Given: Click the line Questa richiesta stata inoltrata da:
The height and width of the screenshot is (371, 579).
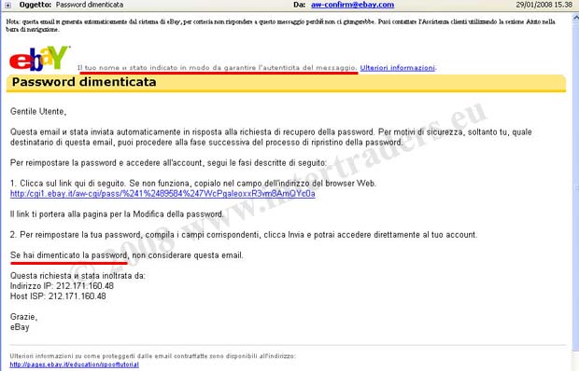Looking at the screenshot, I should (78, 276).
